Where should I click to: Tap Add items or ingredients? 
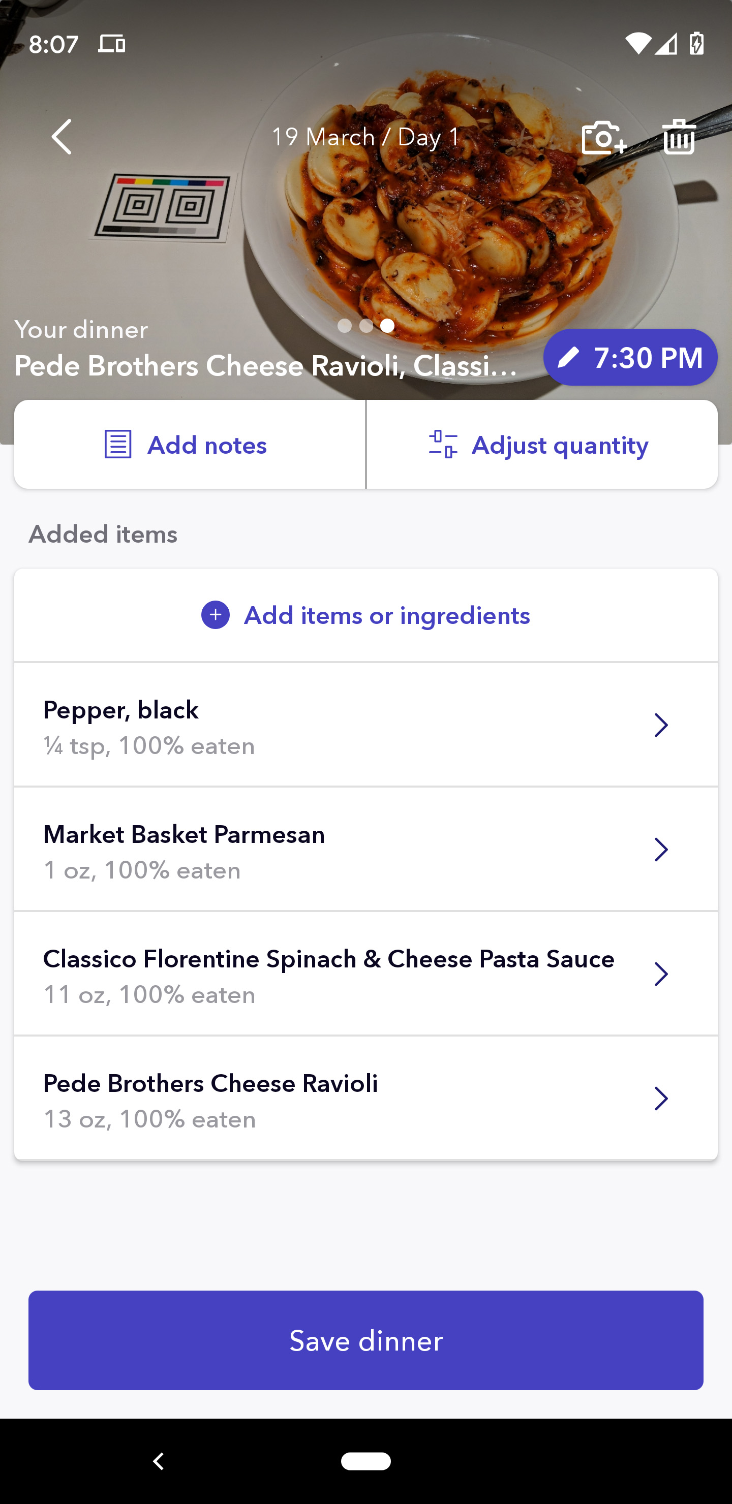pos(386,615)
